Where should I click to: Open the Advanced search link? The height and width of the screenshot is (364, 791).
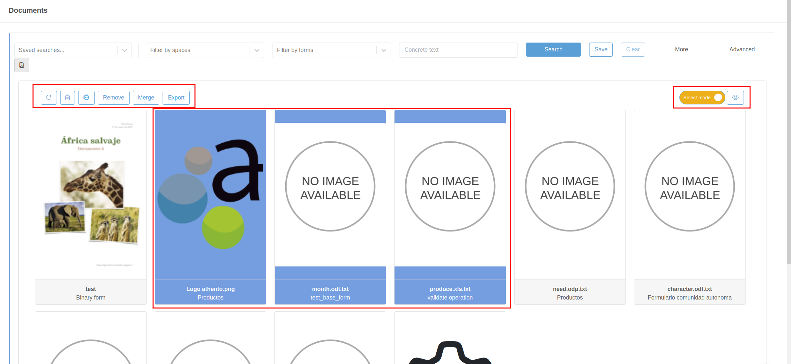[x=742, y=49]
